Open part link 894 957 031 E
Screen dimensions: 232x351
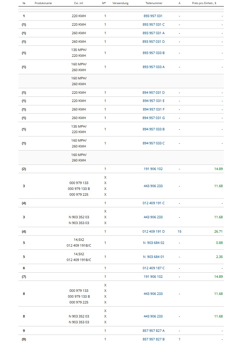(153, 101)
